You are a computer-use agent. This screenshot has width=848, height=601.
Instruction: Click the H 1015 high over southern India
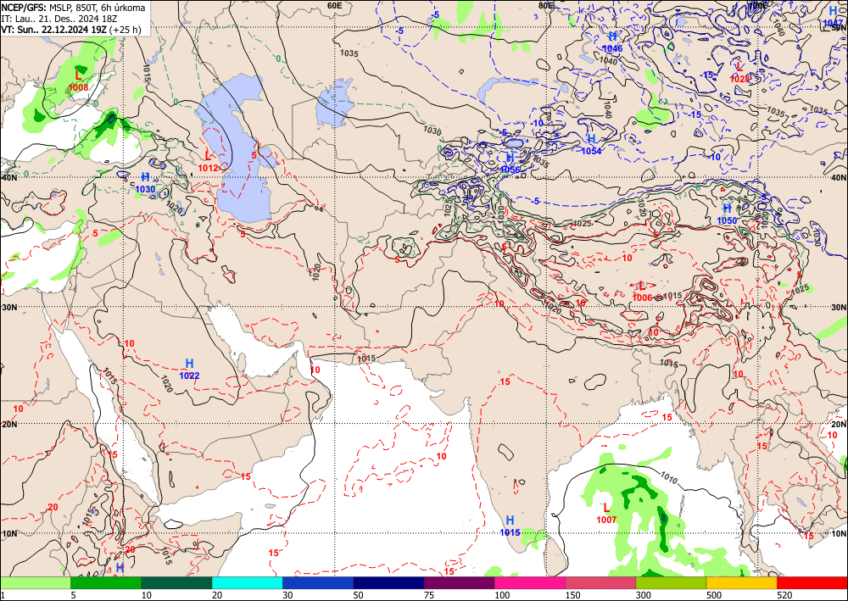(510, 526)
